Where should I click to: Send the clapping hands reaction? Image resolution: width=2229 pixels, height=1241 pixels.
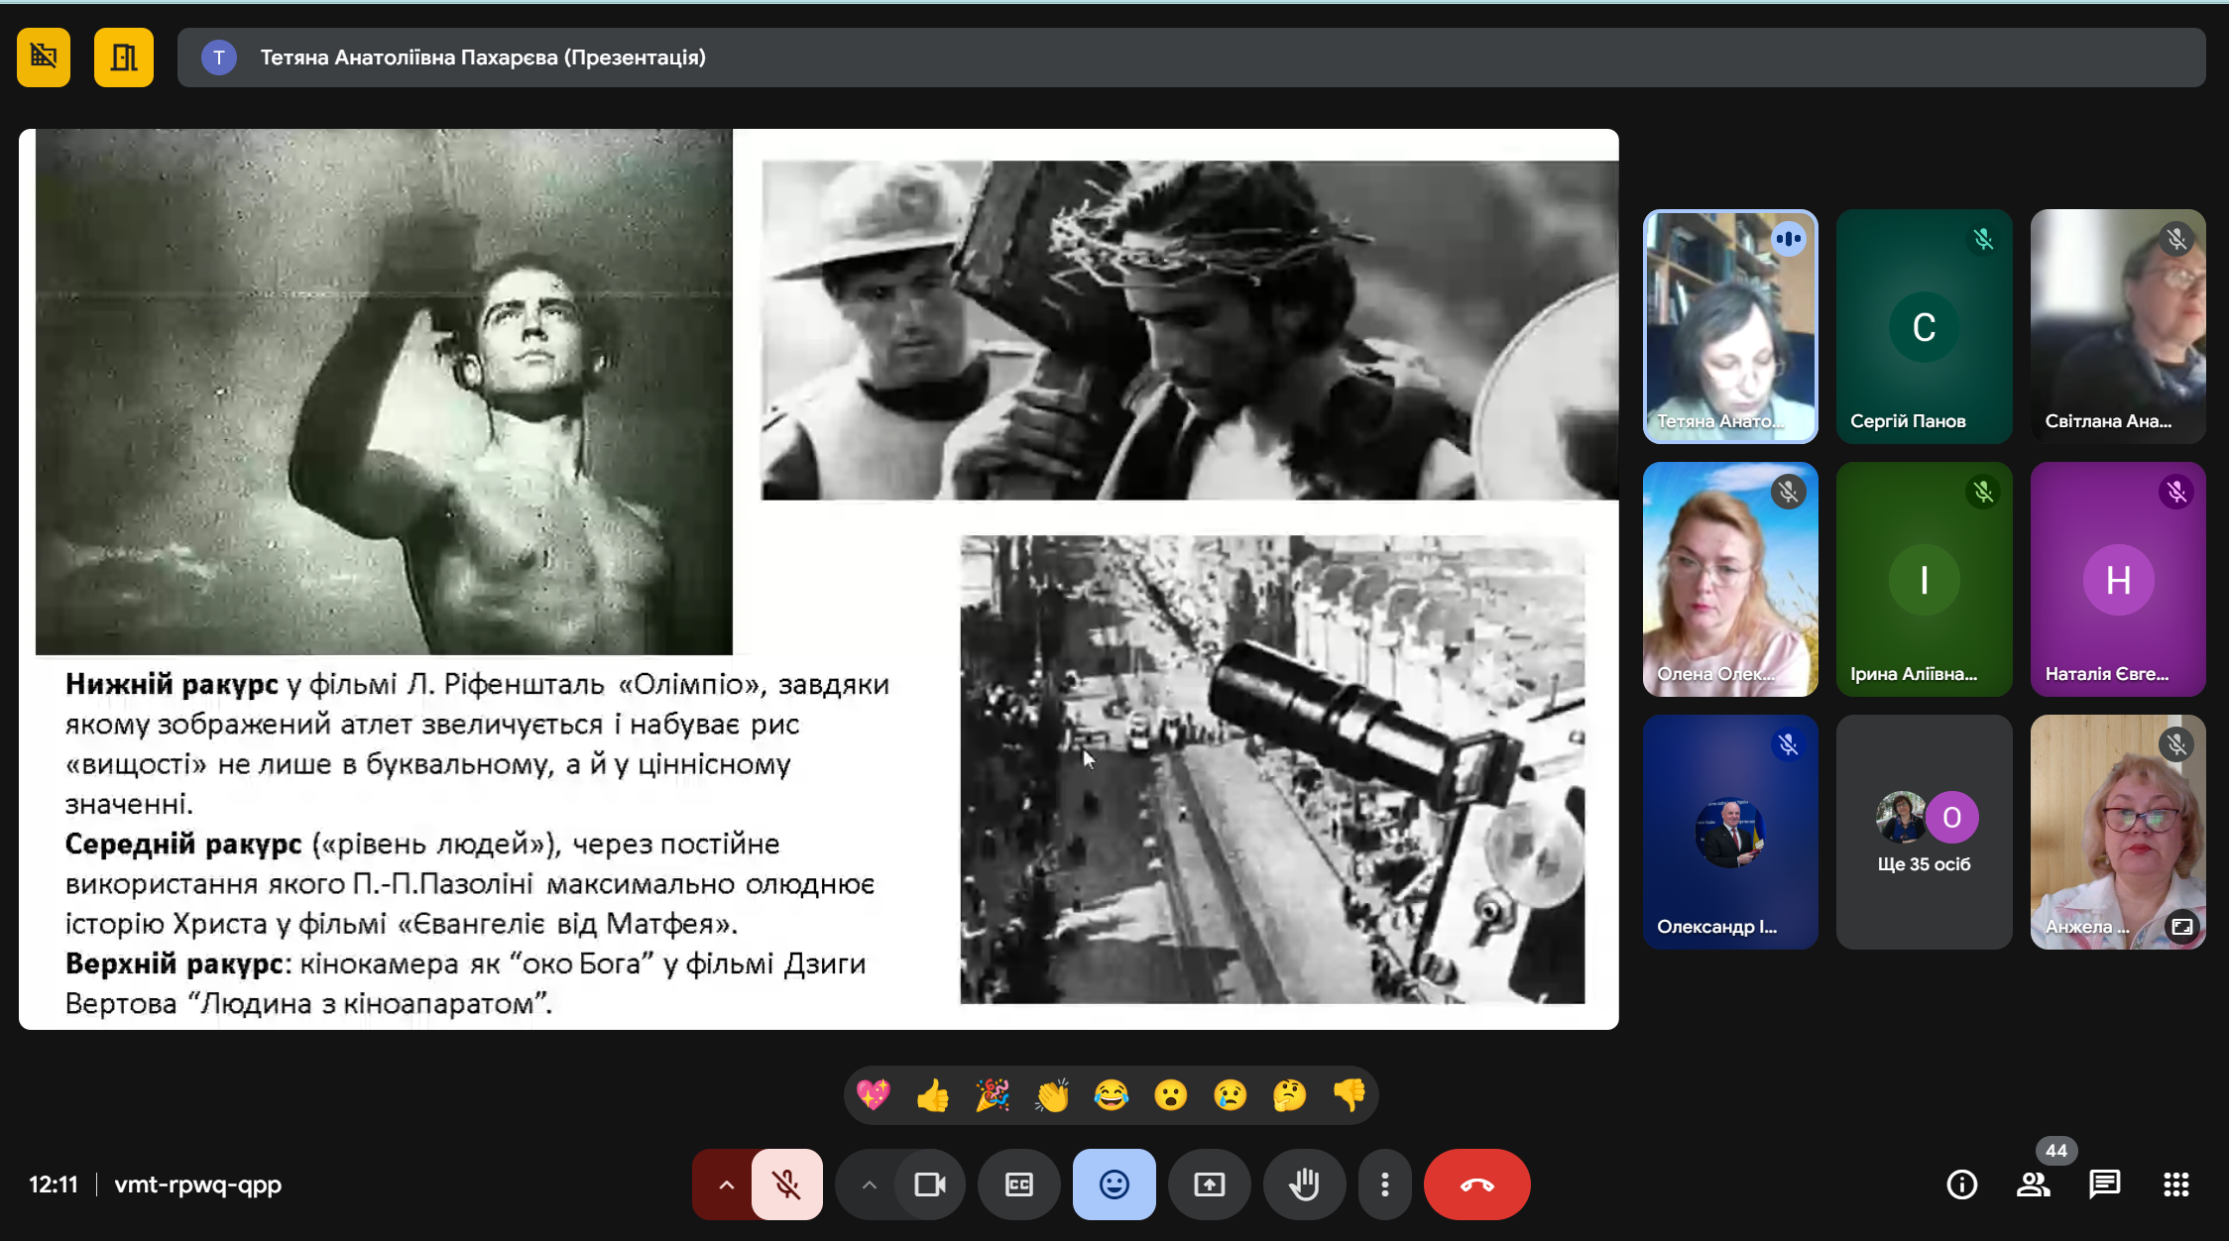coord(1052,1095)
